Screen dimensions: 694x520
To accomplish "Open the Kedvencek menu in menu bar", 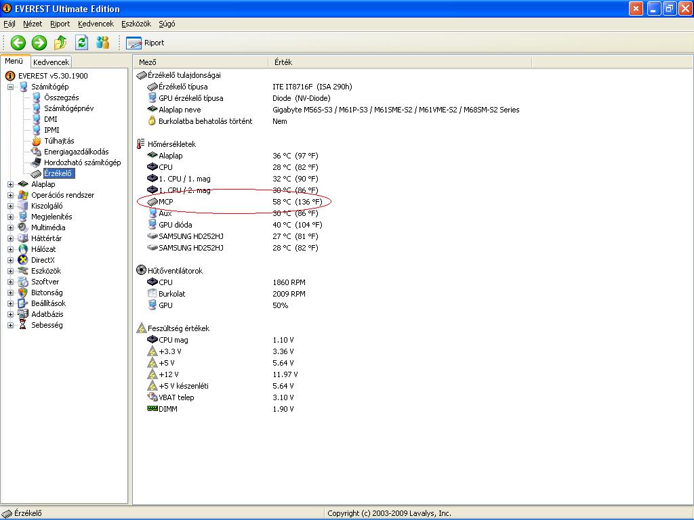I will (x=96, y=24).
